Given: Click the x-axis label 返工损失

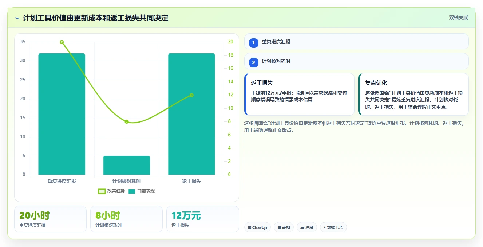Looking at the screenshot, I should tap(191, 181).
